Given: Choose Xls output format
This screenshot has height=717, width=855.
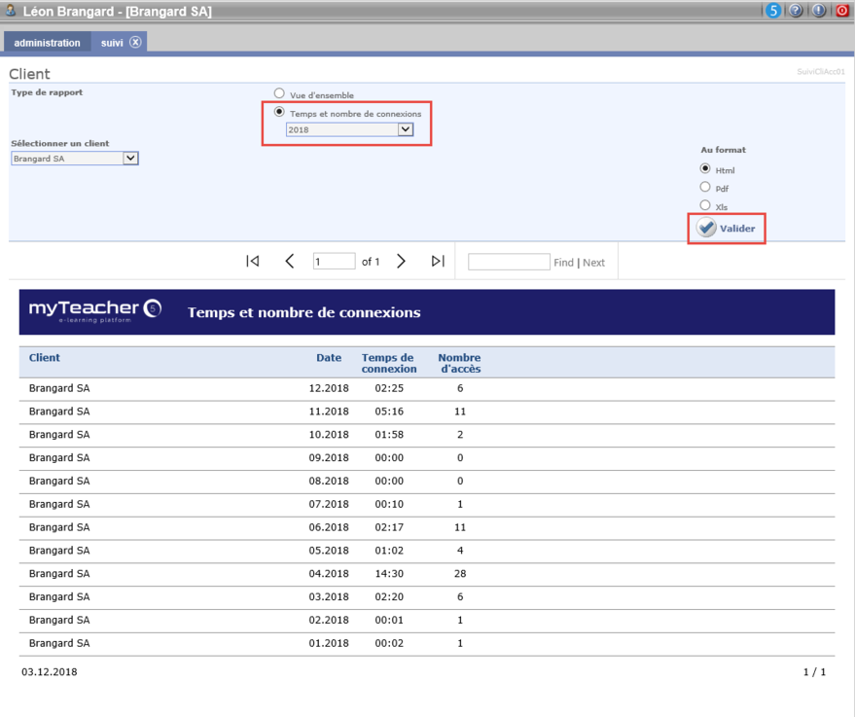Looking at the screenshot, I should [x=705, y=205].
